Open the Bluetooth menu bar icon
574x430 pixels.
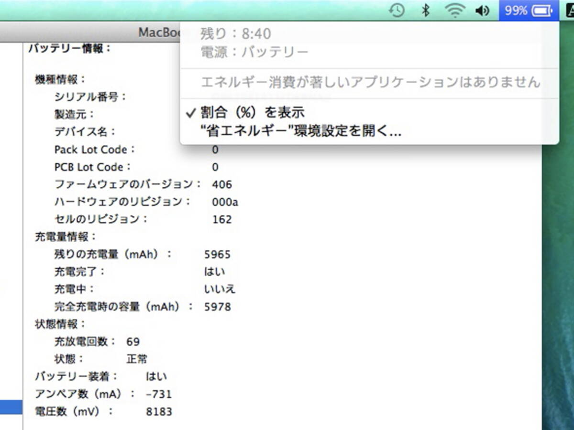[x=425, y=10]
